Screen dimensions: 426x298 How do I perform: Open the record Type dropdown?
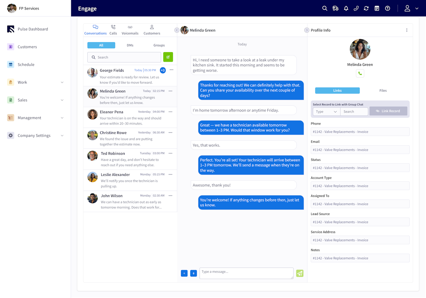[x=326, y=111]
